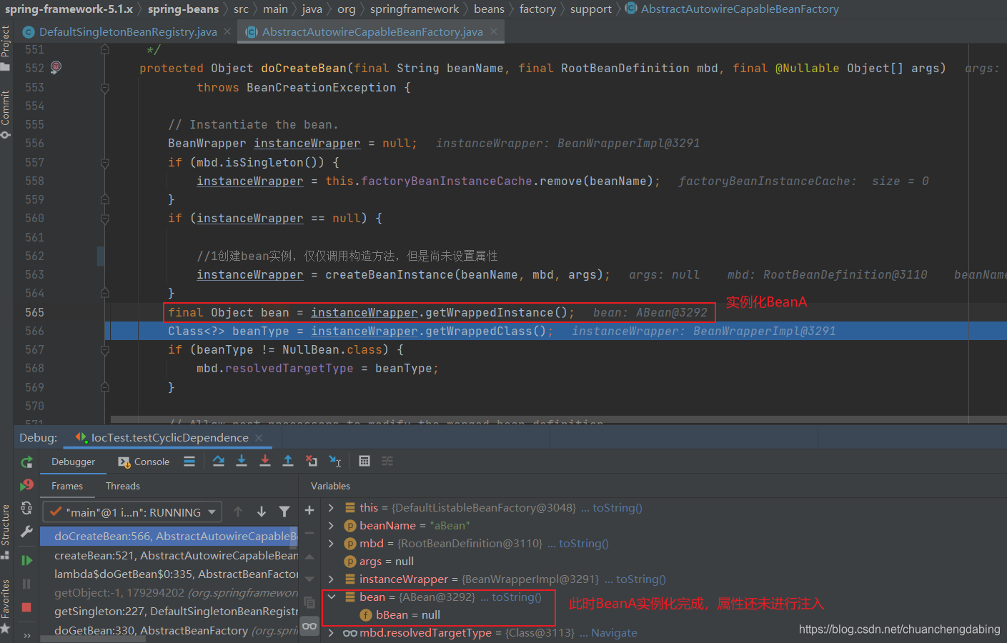Click toString() link for bean variable
Image resolution: width=1007 pixels, height=643 pixels.
517,597
